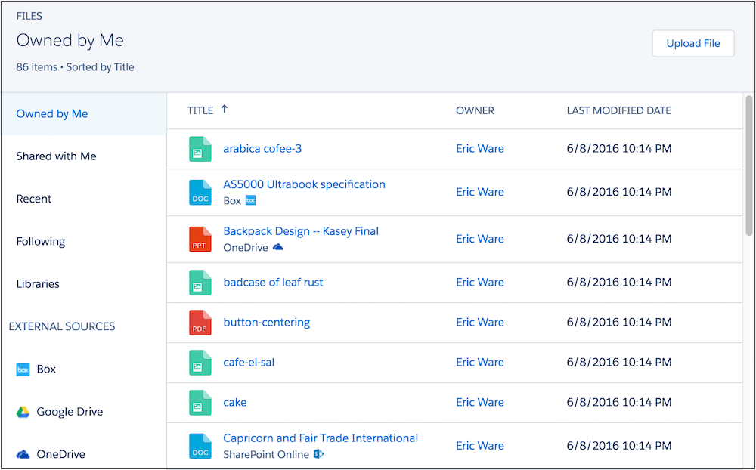Switch to the Recent files view
756x470 pixels.
point(34,199)
